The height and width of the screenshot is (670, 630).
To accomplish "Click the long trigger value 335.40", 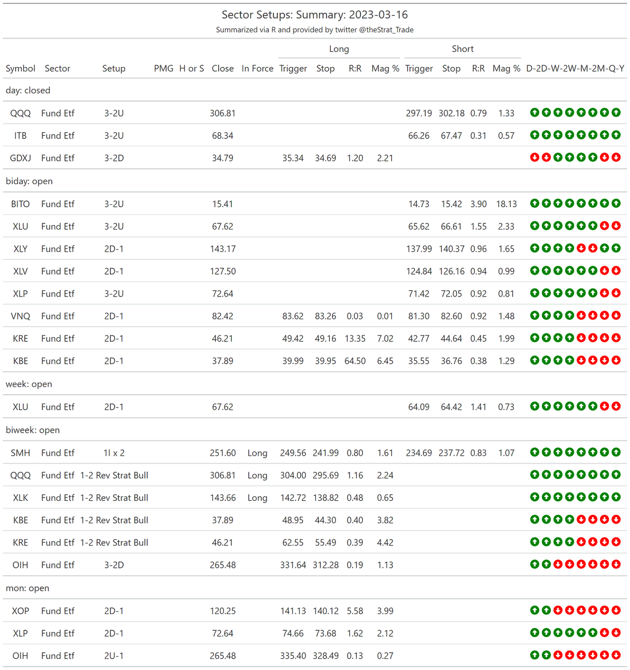I will [293, 655].
